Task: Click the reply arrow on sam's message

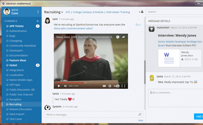Action: [137, 25]
